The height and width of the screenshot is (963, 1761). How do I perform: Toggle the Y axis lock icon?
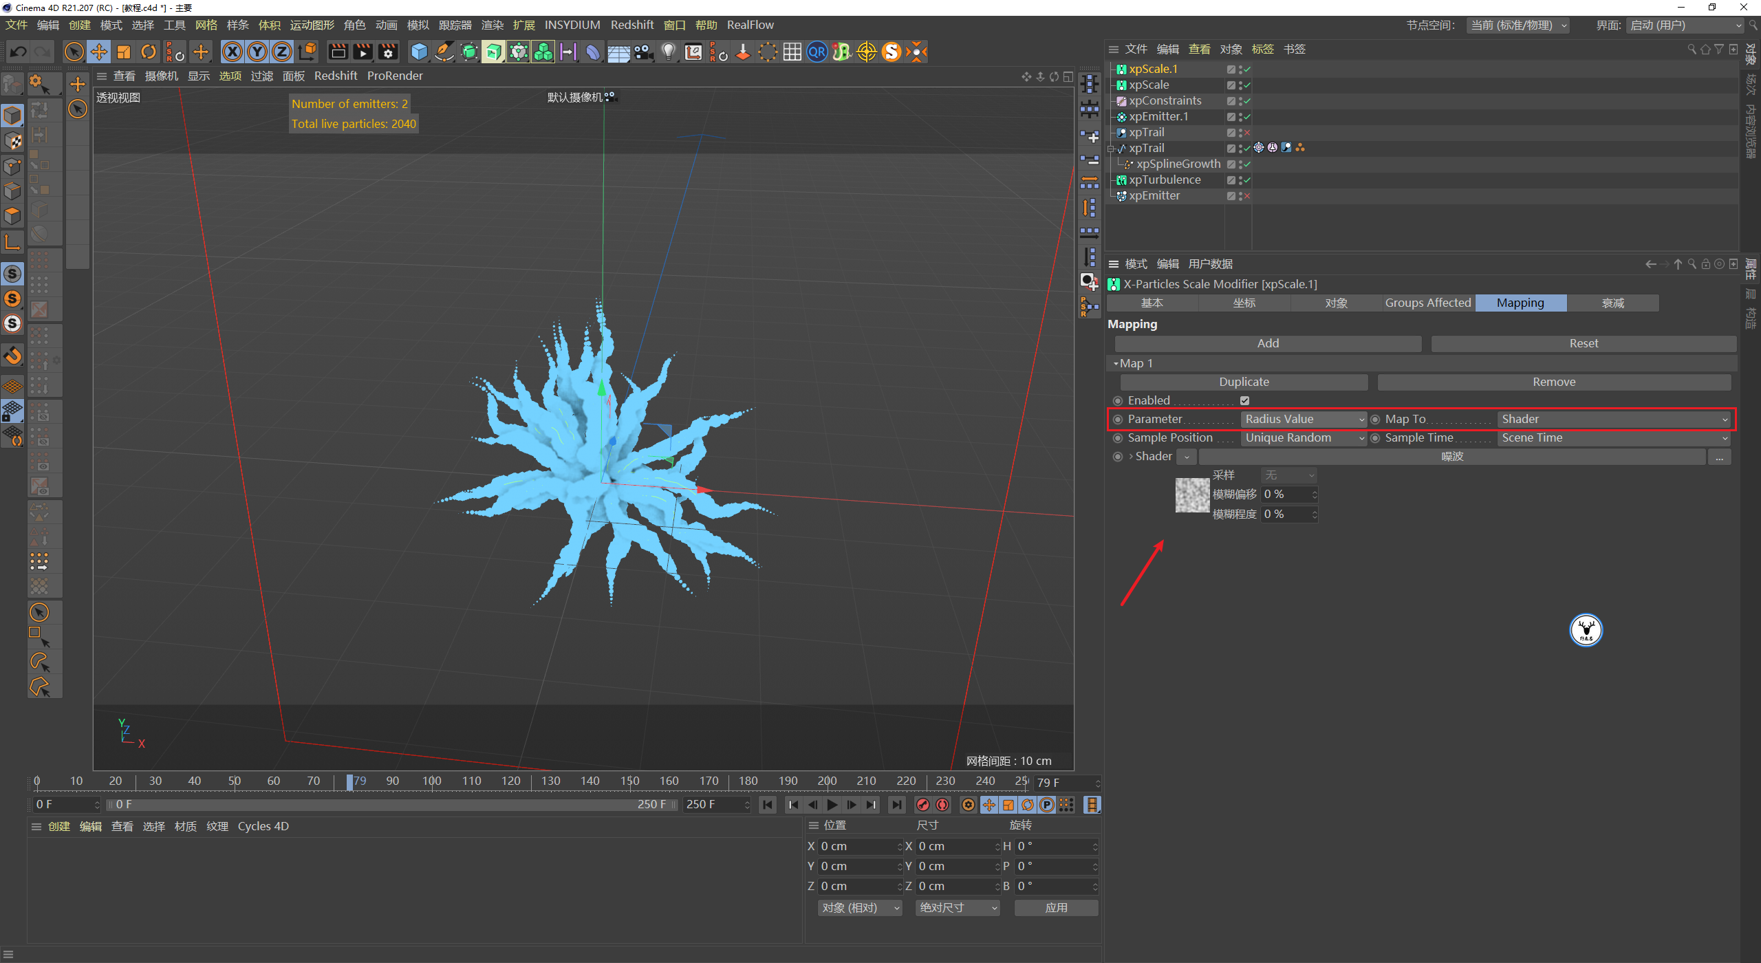tap(257, 52)
